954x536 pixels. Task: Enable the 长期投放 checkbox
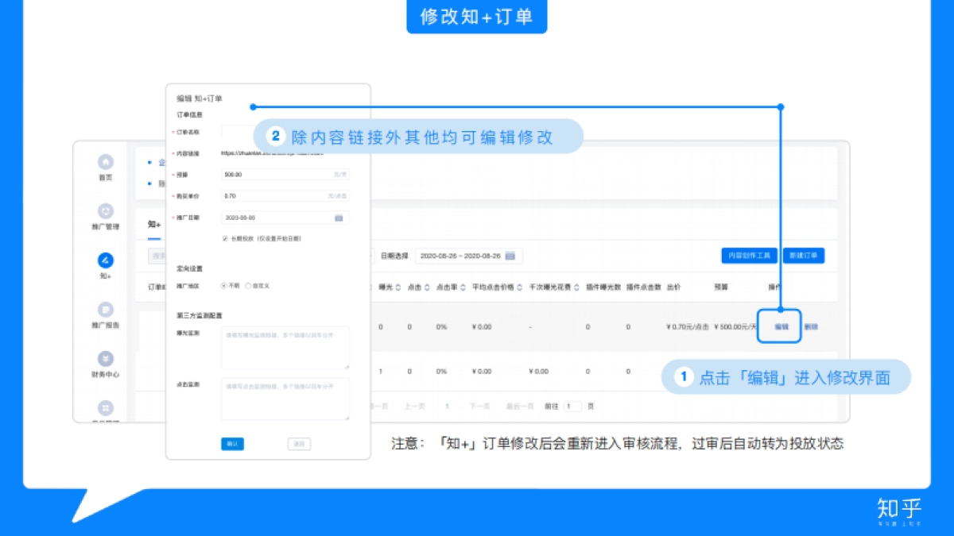click(225, 238)
